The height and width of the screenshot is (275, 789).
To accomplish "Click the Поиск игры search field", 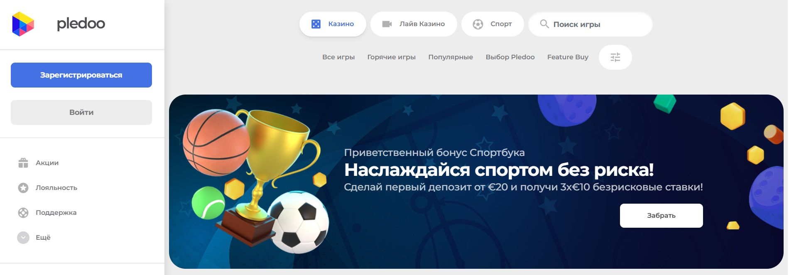I will tap(590, 24).
